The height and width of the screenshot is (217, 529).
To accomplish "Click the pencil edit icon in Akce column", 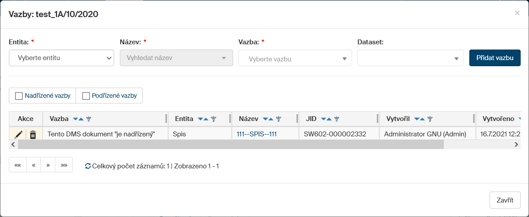I will (18, 135).
